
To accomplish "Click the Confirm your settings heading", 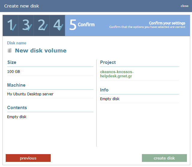I will coord(167,23).
